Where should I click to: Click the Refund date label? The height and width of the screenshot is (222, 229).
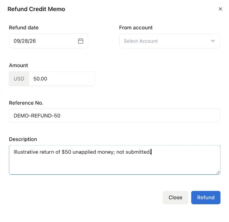24,28
